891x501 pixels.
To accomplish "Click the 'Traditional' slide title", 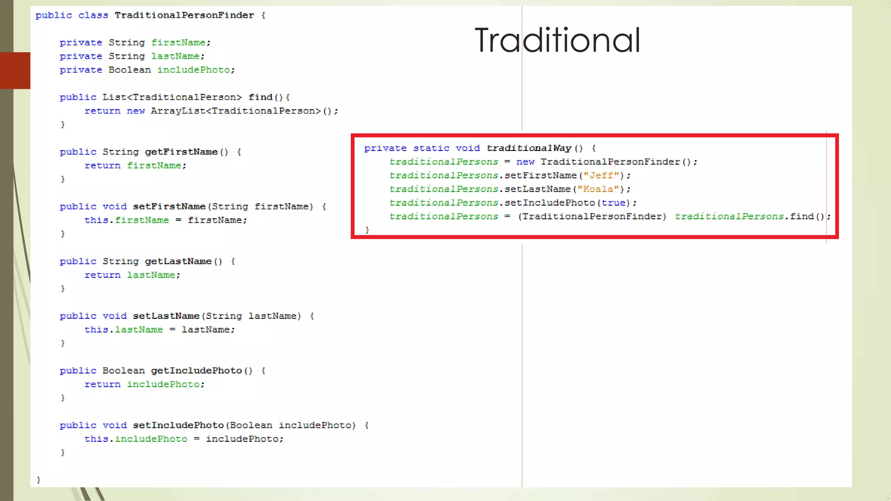I will click(x=557, y=40).
